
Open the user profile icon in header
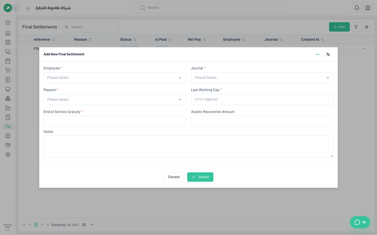click(368, 8)
